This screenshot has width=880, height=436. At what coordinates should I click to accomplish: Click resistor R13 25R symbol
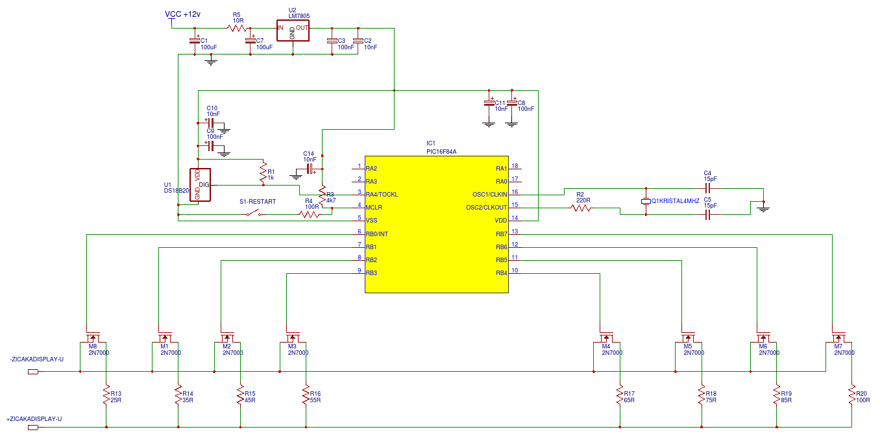[106, 396]
